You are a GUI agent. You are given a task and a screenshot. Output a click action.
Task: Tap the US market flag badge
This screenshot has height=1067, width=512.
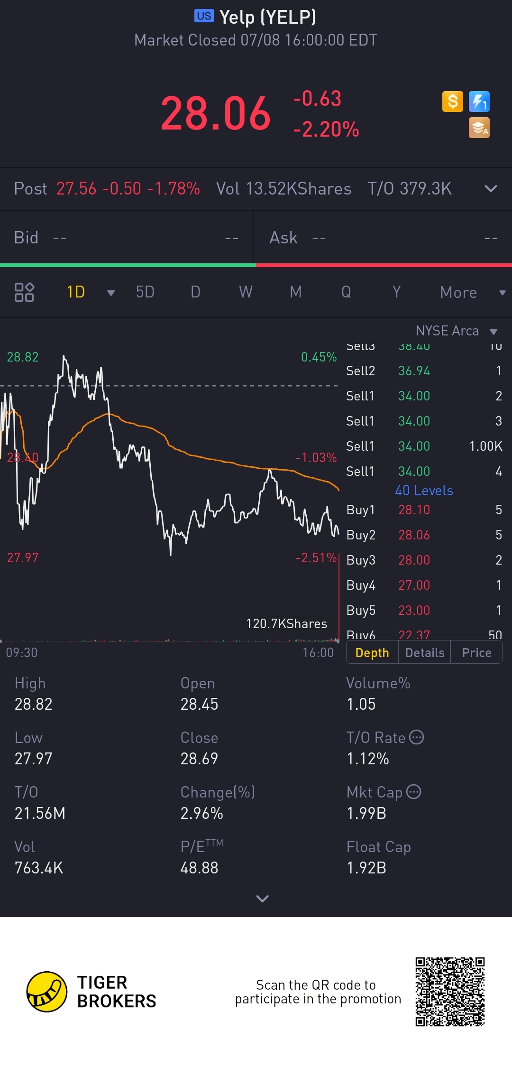point(204,16)
